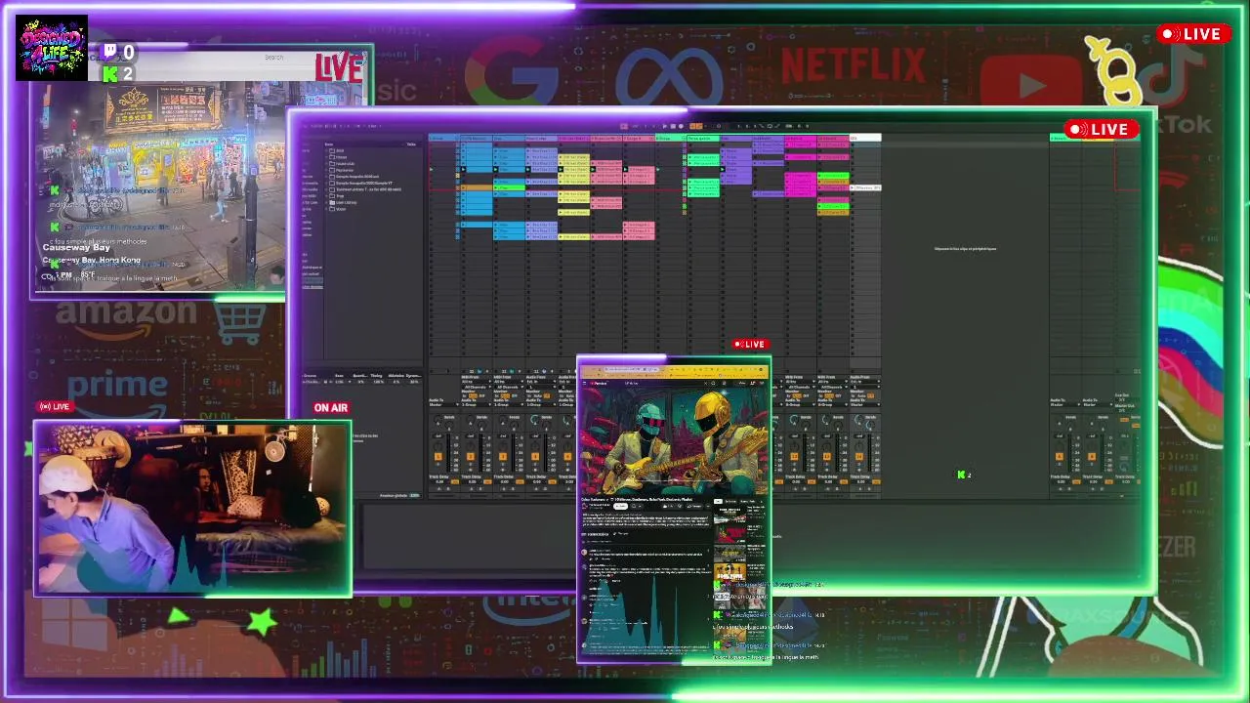Mute track 2 using its activator button
Viewport: 1250px width, 703px height.
pos(470,456)
